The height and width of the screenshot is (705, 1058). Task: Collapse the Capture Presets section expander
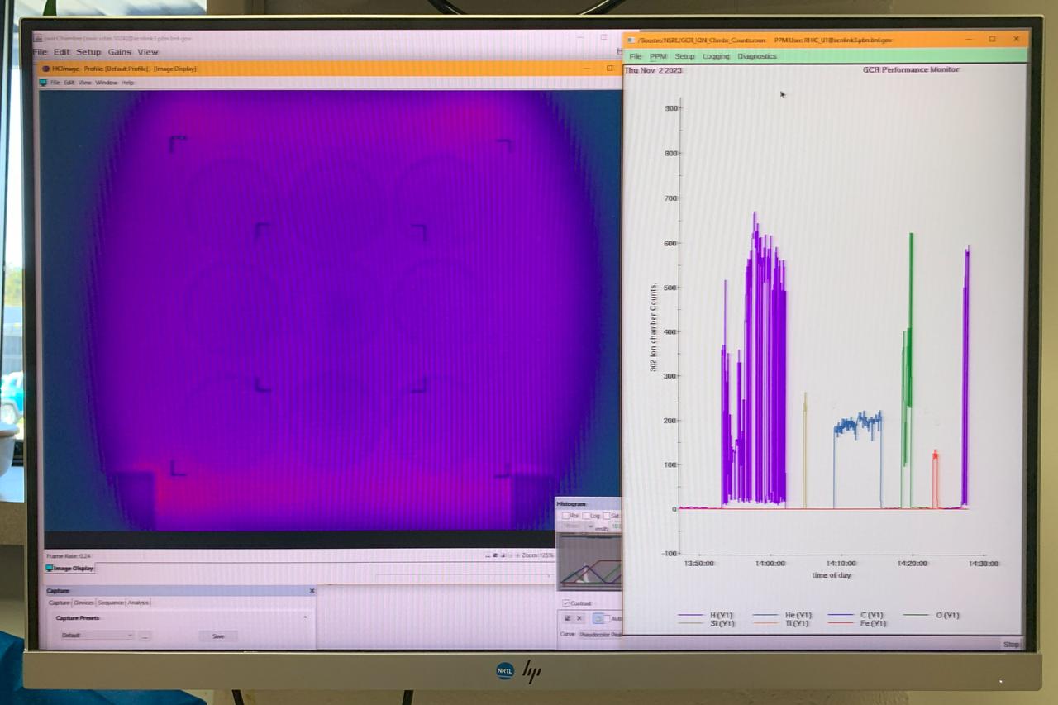(x=305, y=617)
